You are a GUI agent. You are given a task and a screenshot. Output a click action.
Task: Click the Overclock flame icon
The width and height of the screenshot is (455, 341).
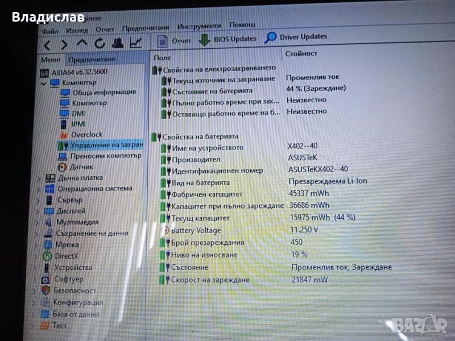pos(64,135)
